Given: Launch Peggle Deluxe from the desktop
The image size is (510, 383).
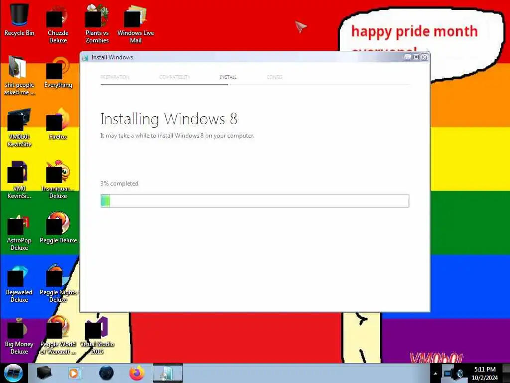Looking at the screenshot, I should click(x=58, y=227).
